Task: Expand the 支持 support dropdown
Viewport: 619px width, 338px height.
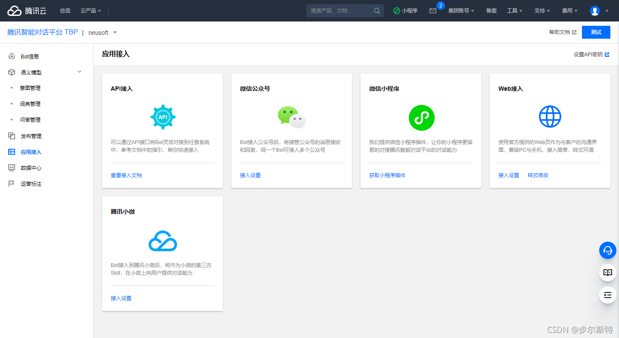Action: coord(542,11)
